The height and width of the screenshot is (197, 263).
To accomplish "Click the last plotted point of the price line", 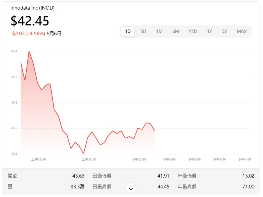I will point(155,131).
